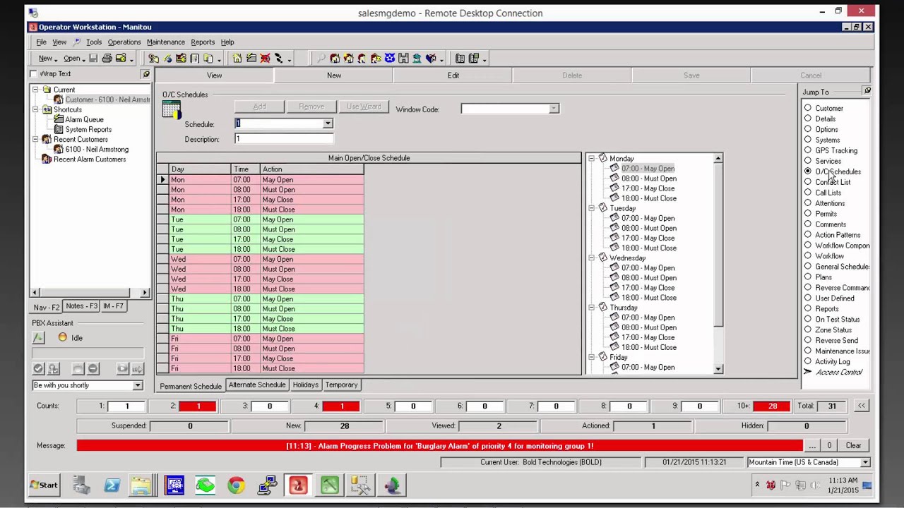Switch to the Holidays tab
The height and width of the screenshot is (508, 904).
(x=305, y=385)
